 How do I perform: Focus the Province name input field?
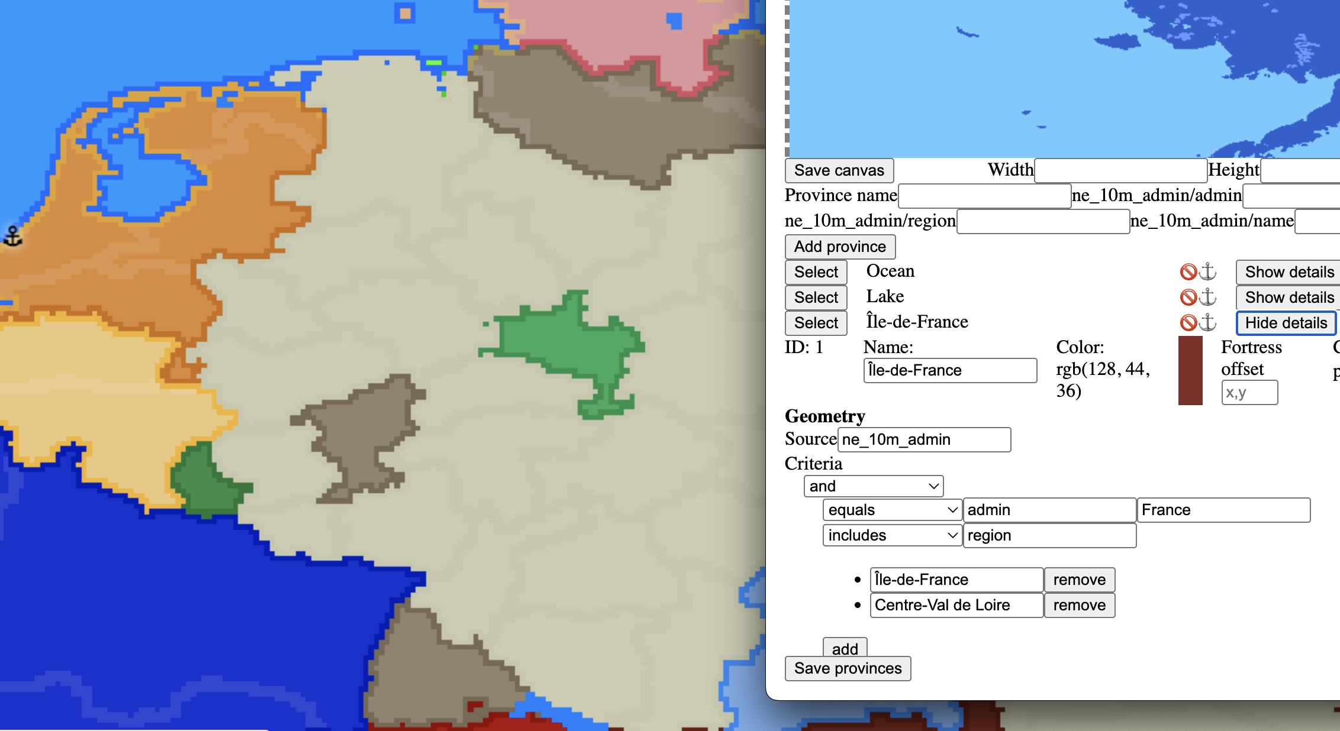[985, 196]
